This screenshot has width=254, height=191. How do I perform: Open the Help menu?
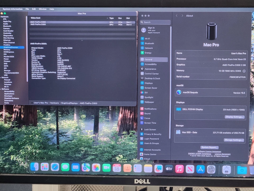pos(52,9)
